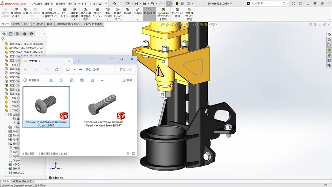The image size is (332, 187).
Task: Click the 合致 (Mate) tool icon
Action: [25, 10]
